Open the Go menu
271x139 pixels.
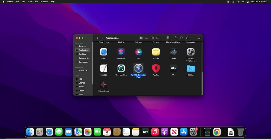(x=37, y=2)
